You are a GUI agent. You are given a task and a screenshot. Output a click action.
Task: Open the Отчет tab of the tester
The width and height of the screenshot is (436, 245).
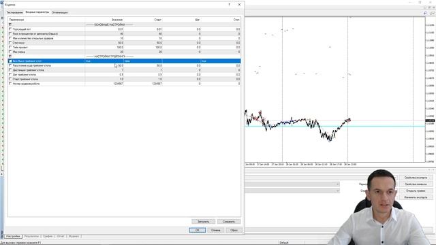click(x=61, y=236)
